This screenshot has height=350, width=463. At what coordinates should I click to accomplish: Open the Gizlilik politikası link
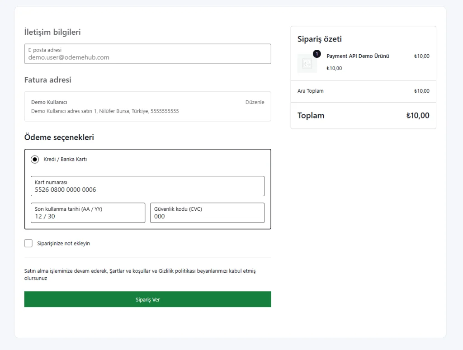click(x=177, y=271)
